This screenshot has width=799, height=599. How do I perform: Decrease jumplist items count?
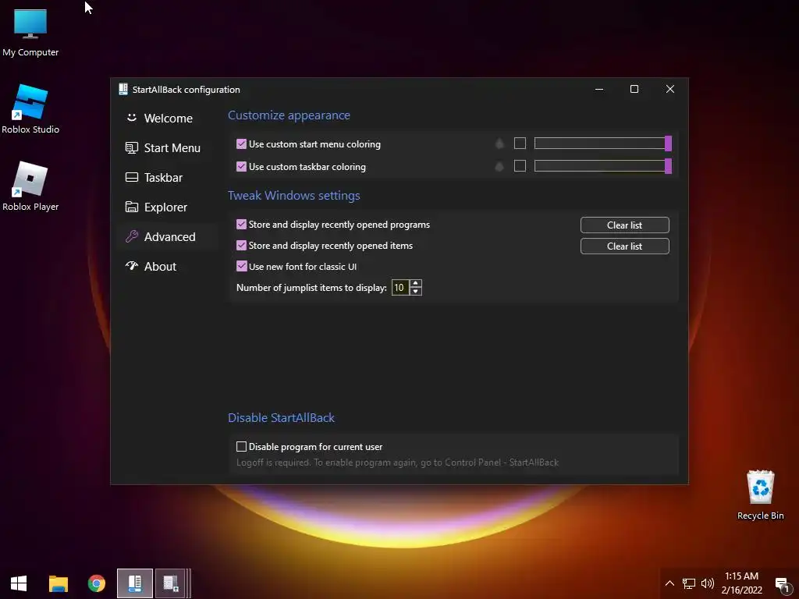[x=416, y=292]
